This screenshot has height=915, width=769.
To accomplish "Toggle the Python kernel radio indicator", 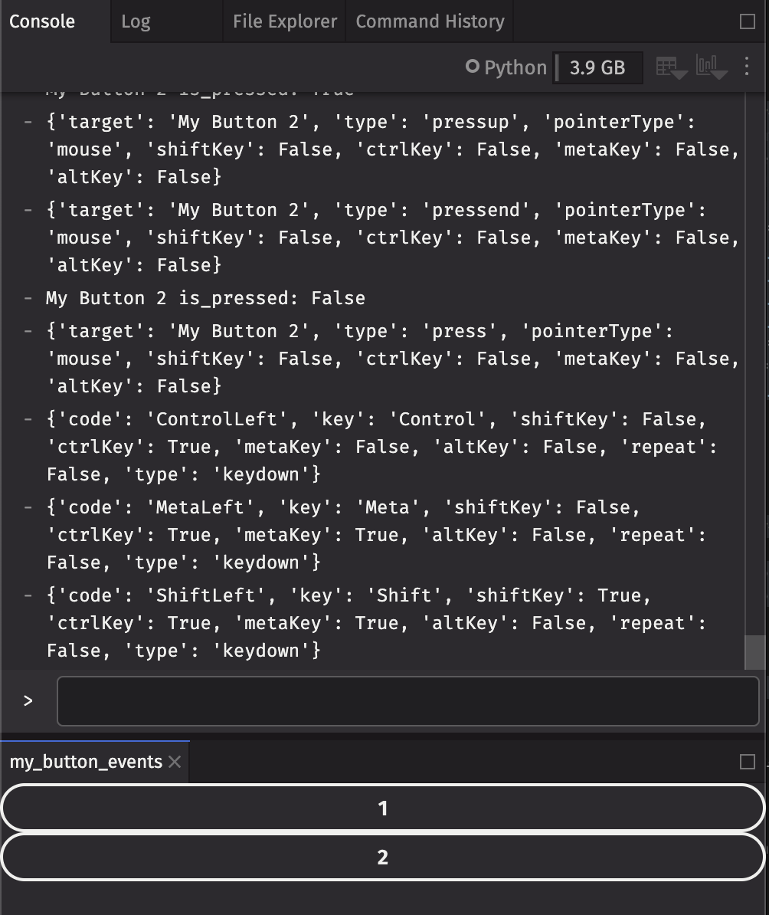I will pyautogui.click(x=474, y=67).
